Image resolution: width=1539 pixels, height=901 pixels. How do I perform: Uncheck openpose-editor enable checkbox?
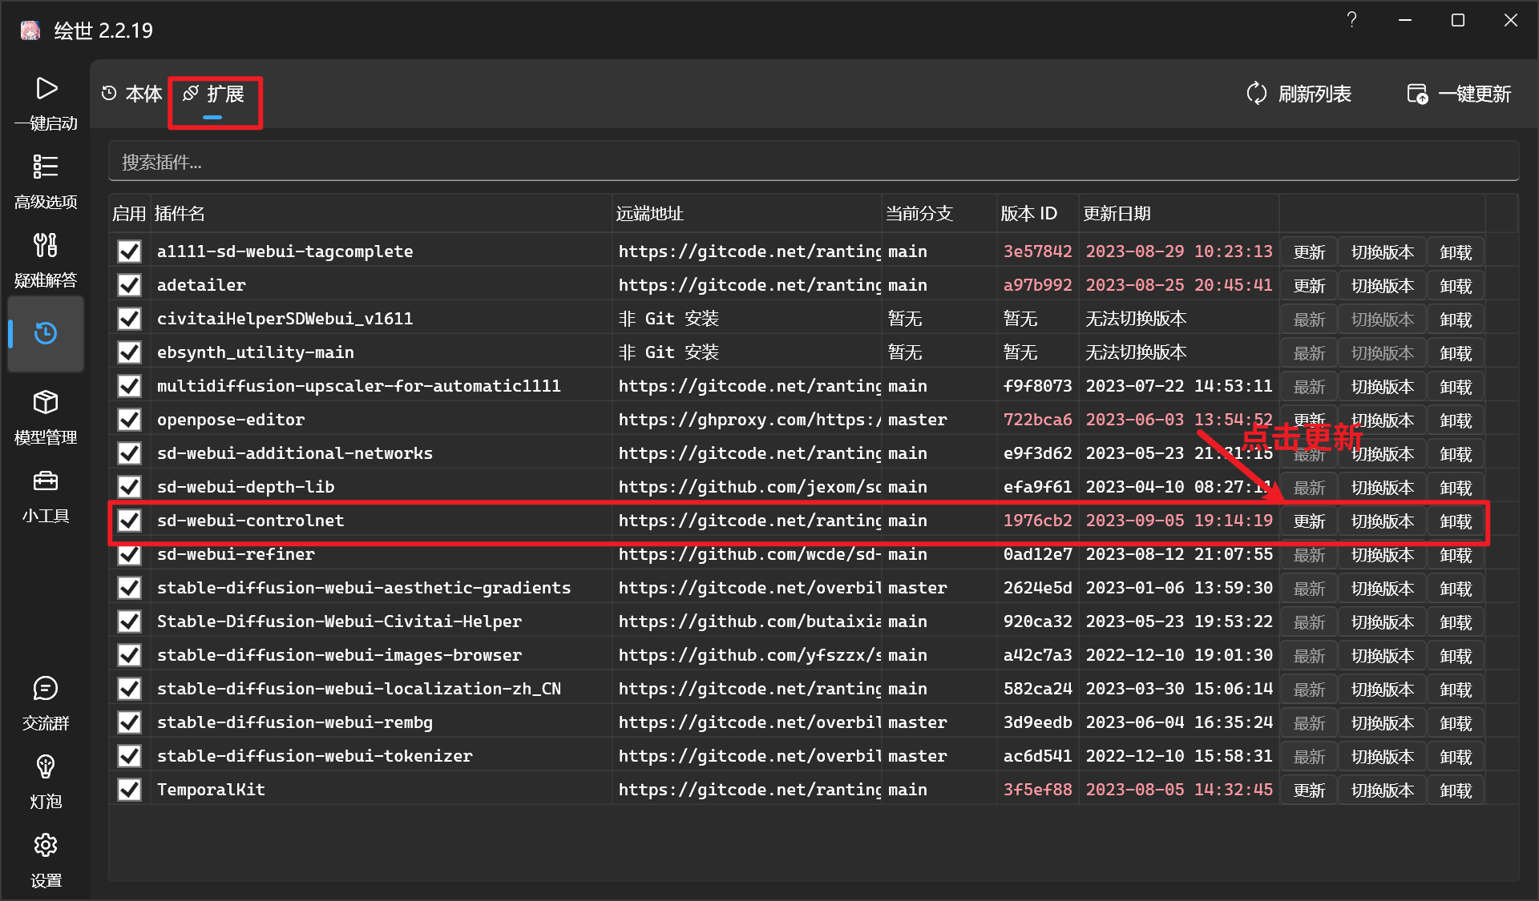click(x=129, y=420)
